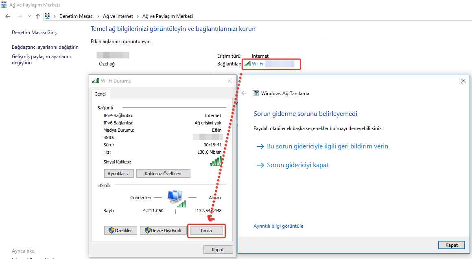Open Kablosuz Özellikleri
The width and height of the screenshot is (472, 259).
coord(163,174)
